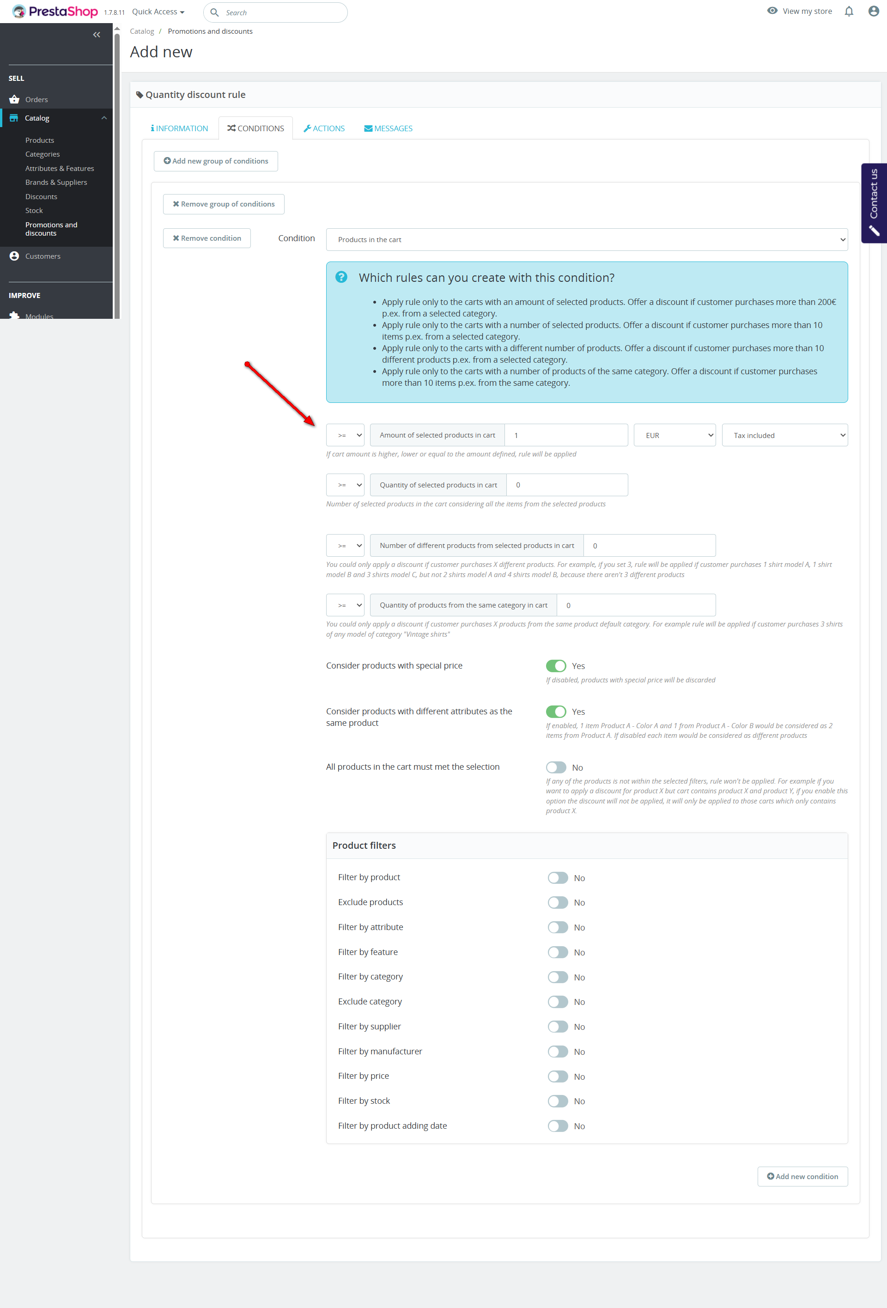Click the Amount of selected products input field

(565, 436)
